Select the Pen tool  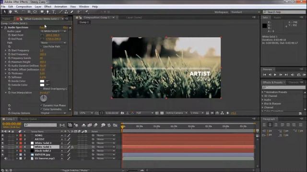[47, 11]
